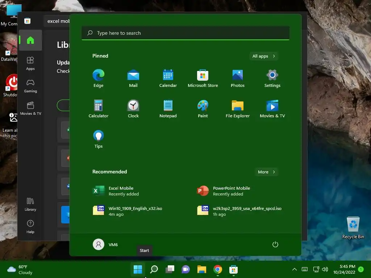Open Teams Chat on taskbar
371x278 pixels.
pos(186,269)
